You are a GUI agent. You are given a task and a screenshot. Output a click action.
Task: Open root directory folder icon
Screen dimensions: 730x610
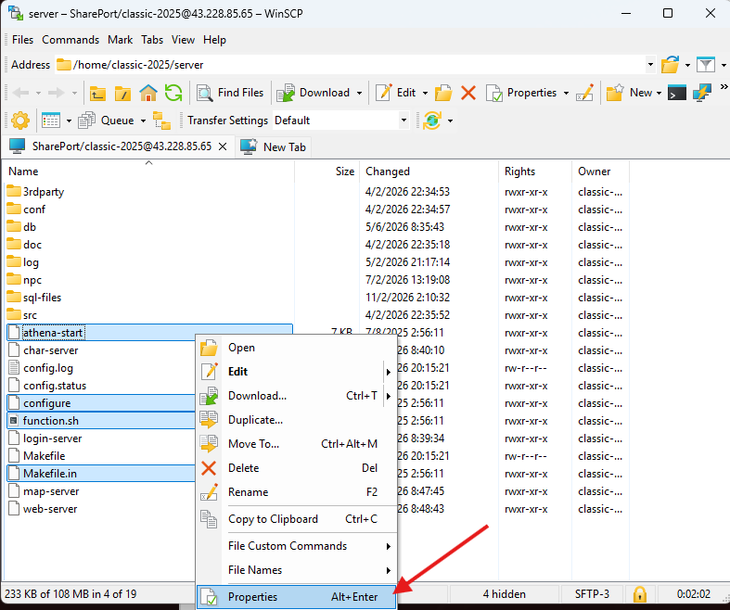[123, 93]
